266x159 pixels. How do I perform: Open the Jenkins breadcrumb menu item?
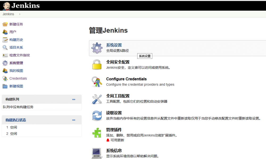[8, 14]
